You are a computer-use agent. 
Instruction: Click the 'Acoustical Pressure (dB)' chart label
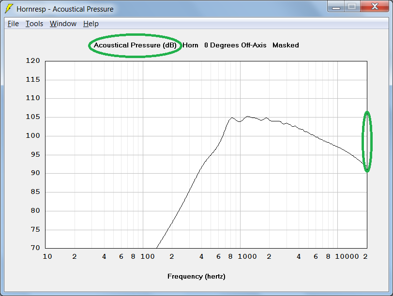(x=135, y=45)
